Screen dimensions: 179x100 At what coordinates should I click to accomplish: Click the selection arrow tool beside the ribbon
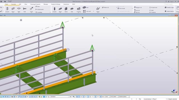(1, 7)
